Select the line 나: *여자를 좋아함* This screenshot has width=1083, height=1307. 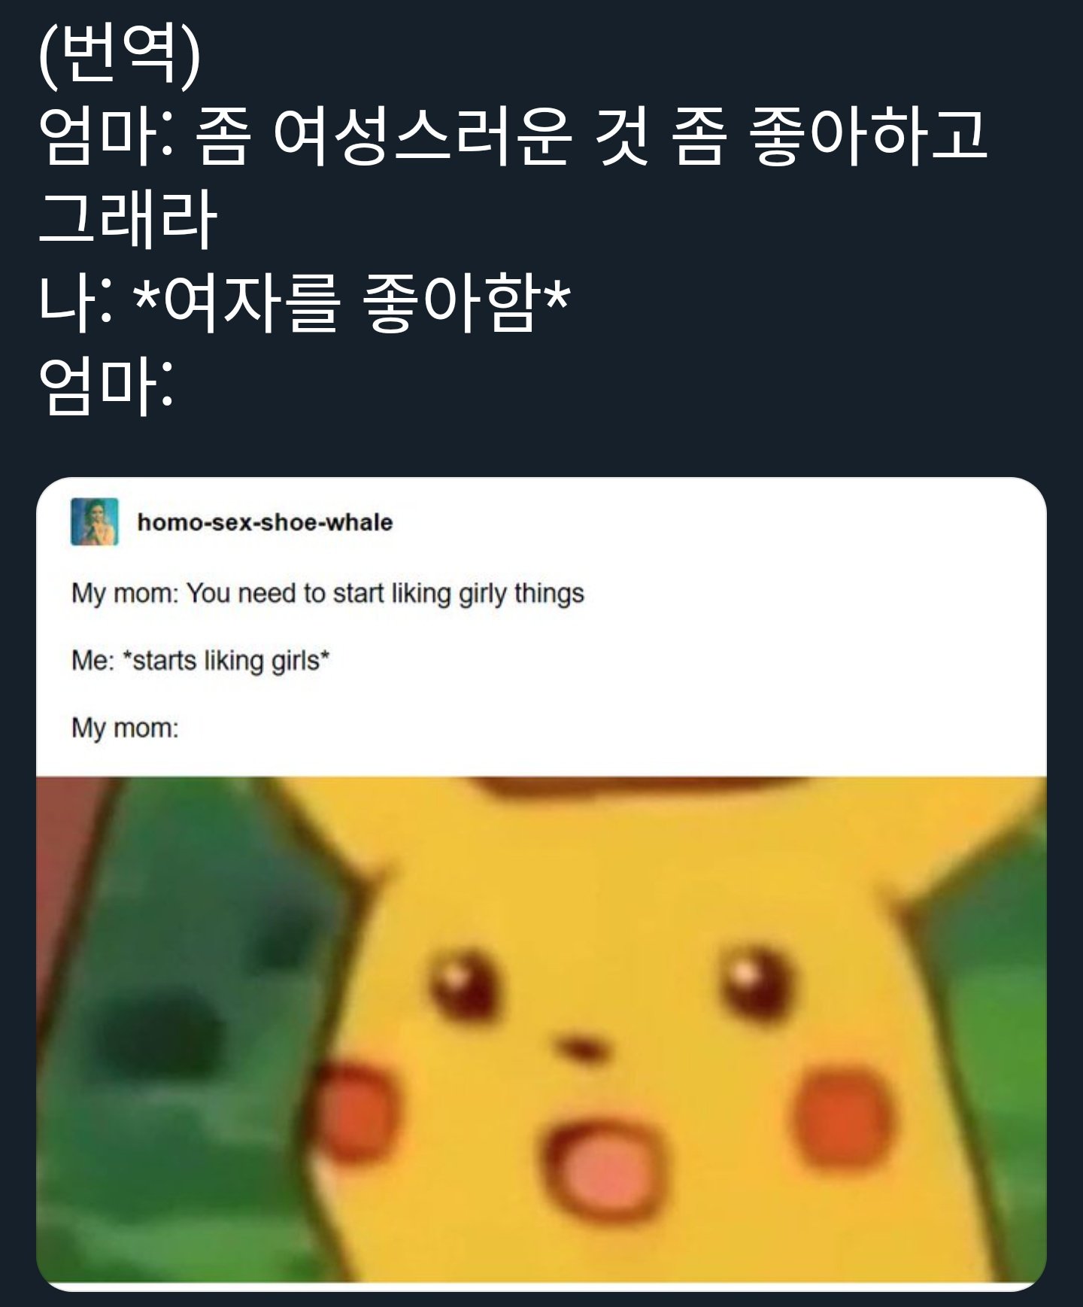[304, 302]
